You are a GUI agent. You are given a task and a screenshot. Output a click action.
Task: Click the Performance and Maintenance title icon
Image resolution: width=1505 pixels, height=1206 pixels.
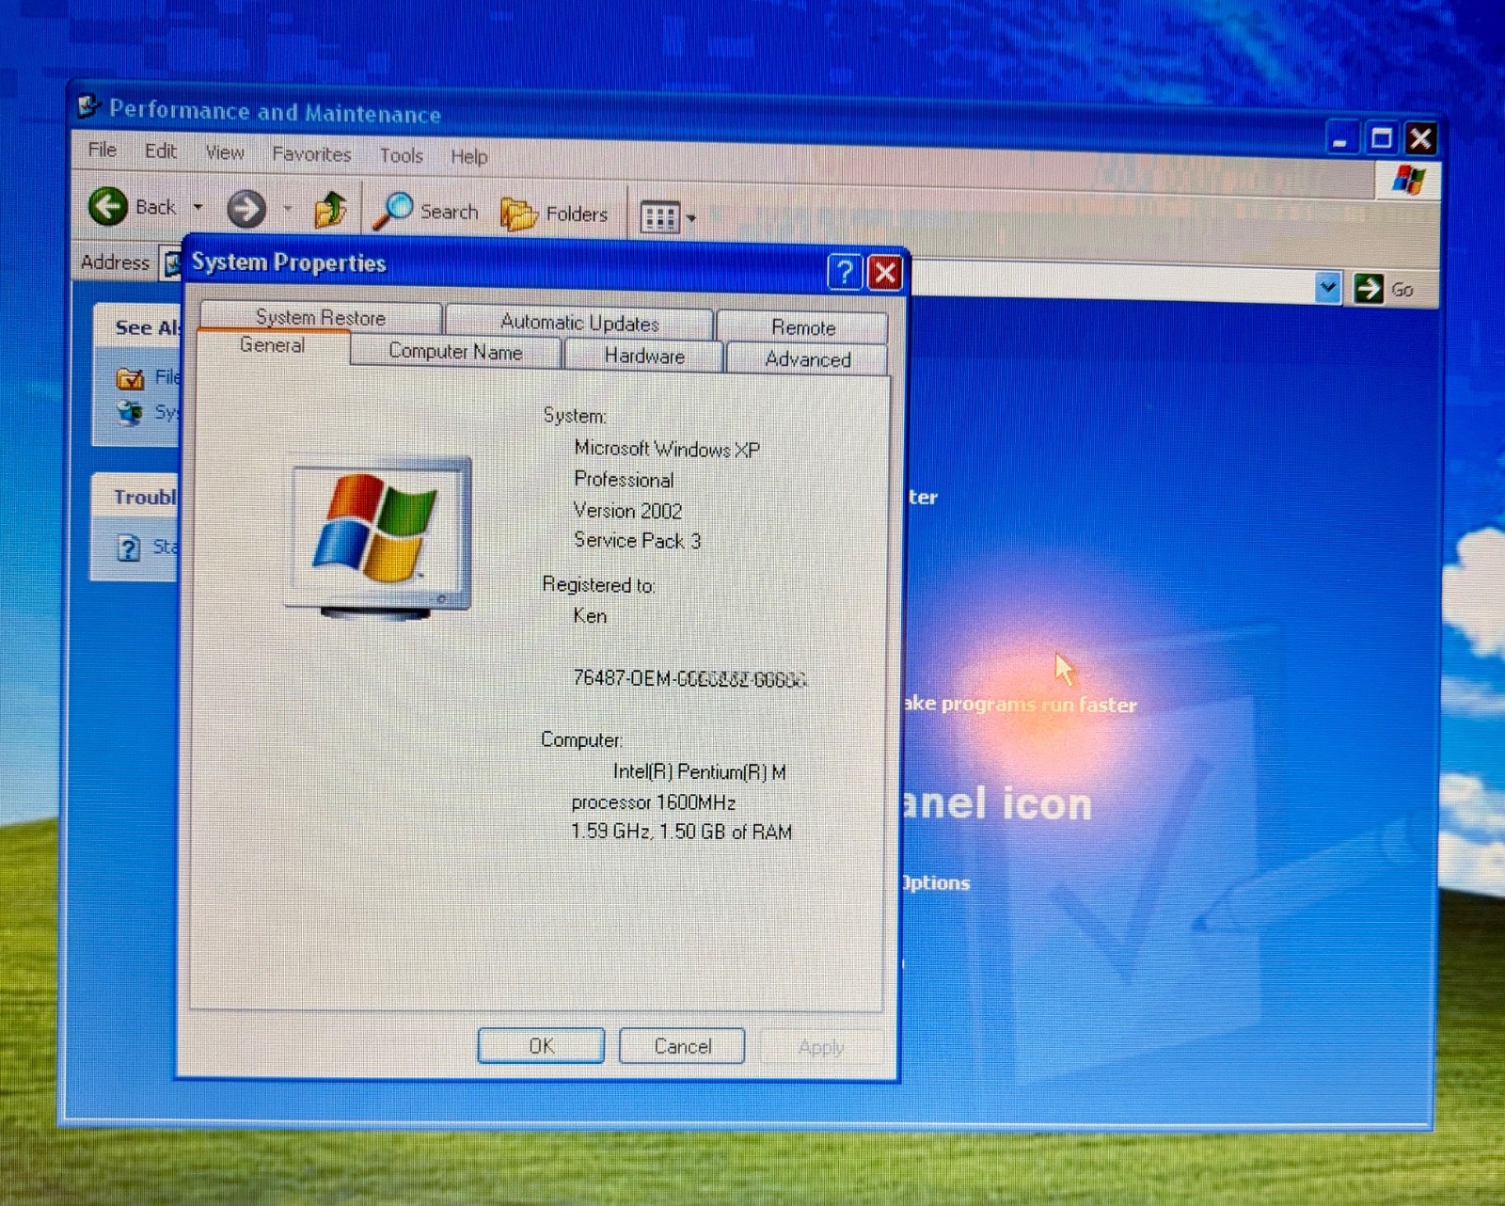point(88,107)
